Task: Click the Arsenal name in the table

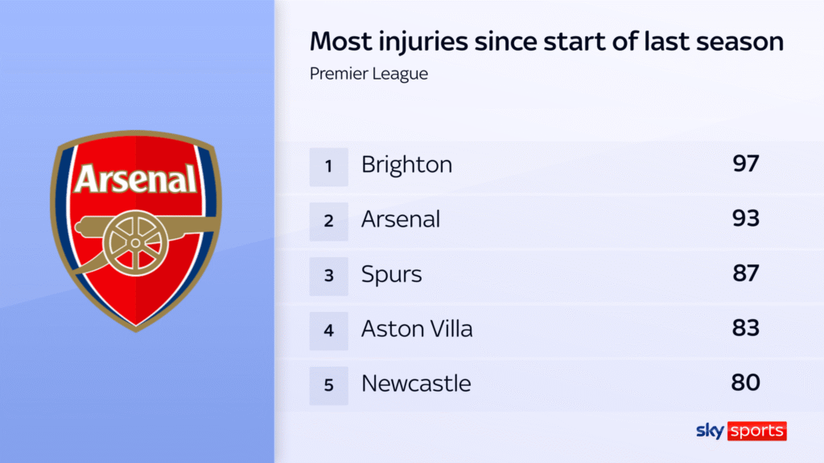Action: pos(401,220)
